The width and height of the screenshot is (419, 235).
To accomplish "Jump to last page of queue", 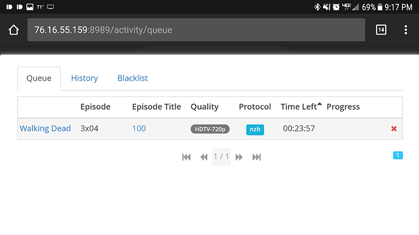I will [x=256, y=157].
